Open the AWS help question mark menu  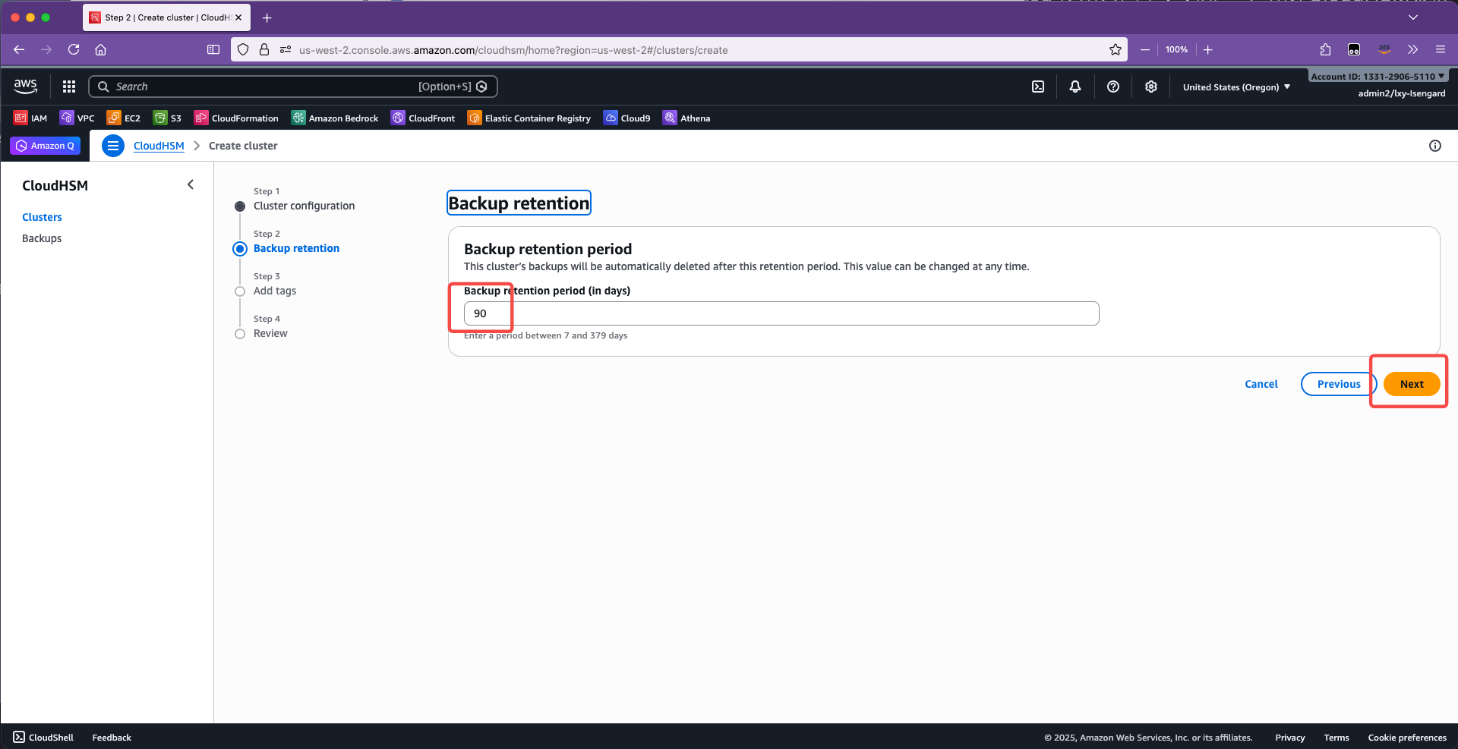(1113, 87)
